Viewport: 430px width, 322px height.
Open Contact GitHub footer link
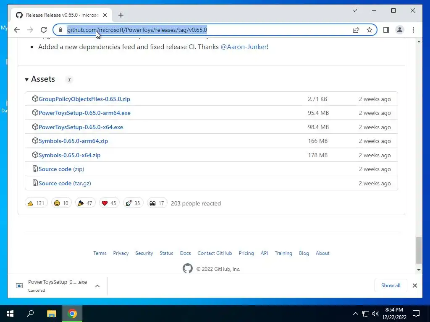(215, 253)
